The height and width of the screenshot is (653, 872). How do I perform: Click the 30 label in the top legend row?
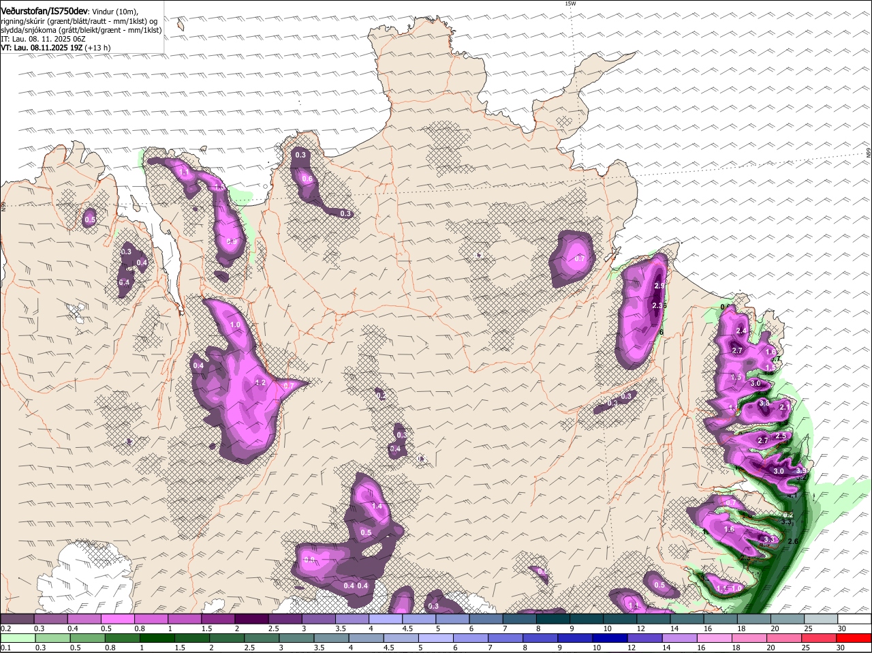click(x=842, y=628)
